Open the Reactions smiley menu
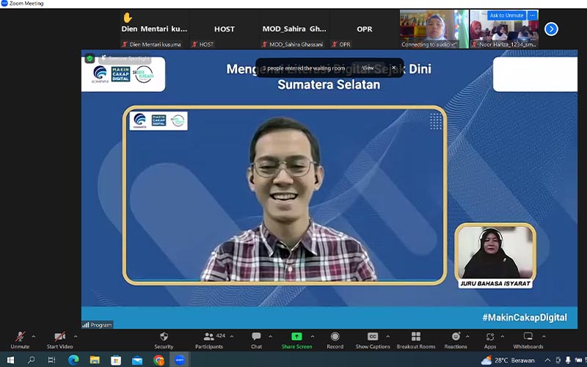 [456, 340]
